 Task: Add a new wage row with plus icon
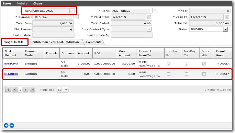coord(6,125)
